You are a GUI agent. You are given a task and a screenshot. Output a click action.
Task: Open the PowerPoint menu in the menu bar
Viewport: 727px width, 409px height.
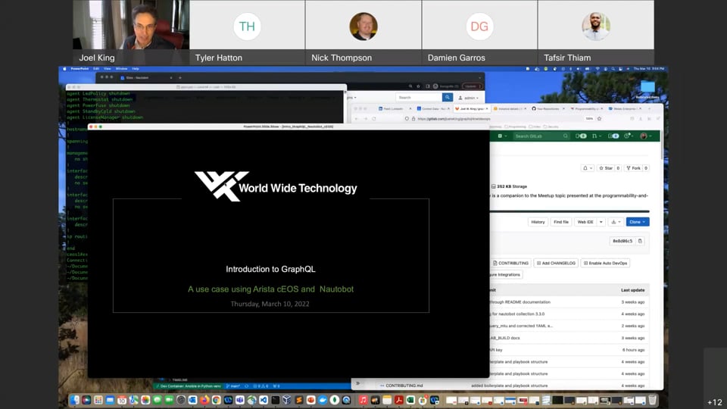[x=80, y=69]
